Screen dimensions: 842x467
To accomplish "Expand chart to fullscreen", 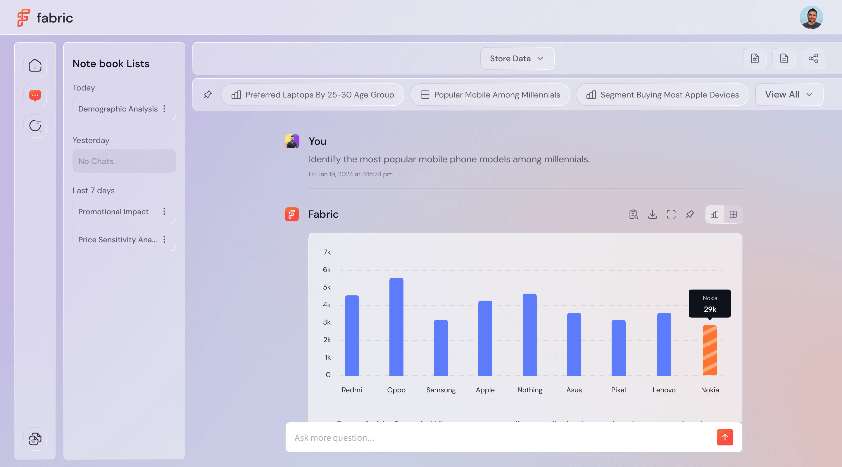I will pos(671,215).
